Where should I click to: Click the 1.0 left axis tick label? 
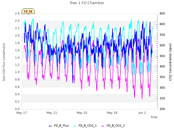pyautogui.click(x=17, y=72)
